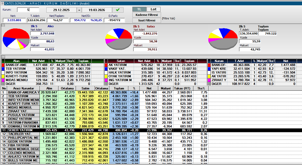This screenshot has width=302, height=165.
Task: Click the Net total field 3.155.801
Action: (14, 20)
